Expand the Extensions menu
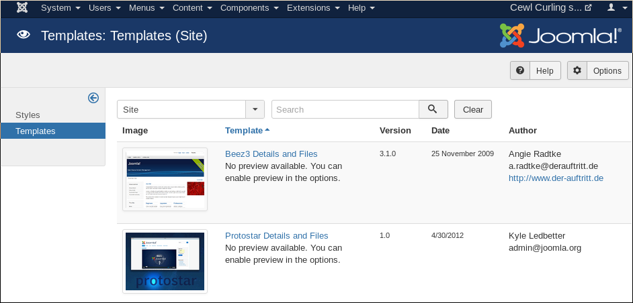The image size is (633, 303). click(312, 8)
